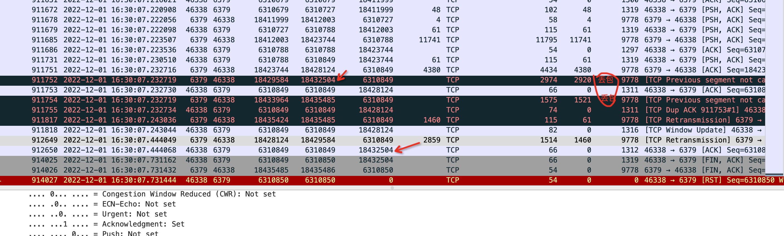This screenshot has width=784, height=236.
Task: Click value 2859 in row 912649
Action: (x=432, y=140)
